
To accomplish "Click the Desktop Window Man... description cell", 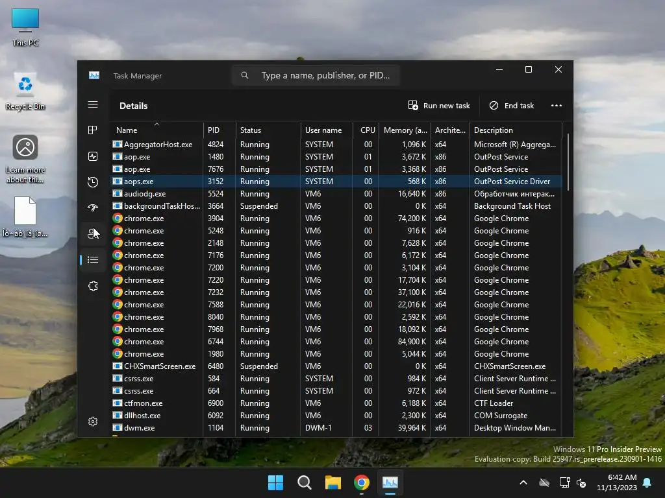I will (x=514, y=428).
